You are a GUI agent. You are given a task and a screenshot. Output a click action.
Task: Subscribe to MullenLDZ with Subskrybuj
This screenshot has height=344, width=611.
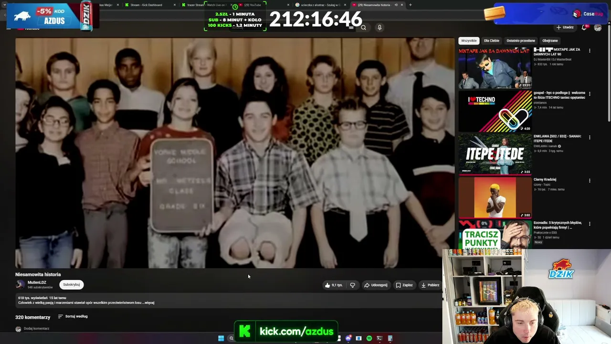72,285
